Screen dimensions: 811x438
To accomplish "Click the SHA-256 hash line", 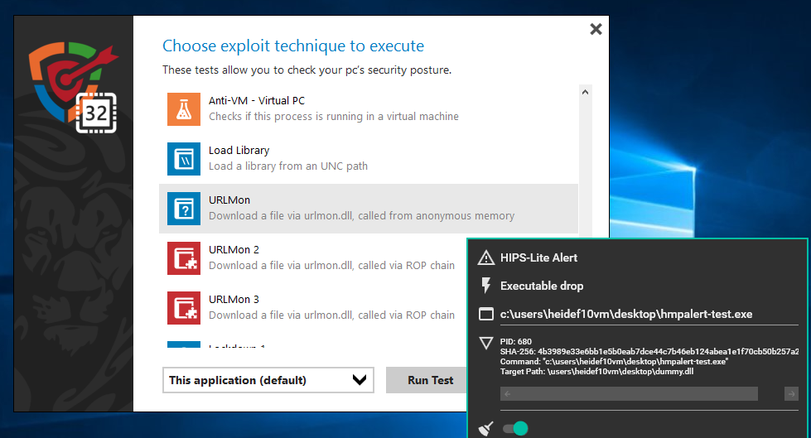I will (x=649, y=352).
